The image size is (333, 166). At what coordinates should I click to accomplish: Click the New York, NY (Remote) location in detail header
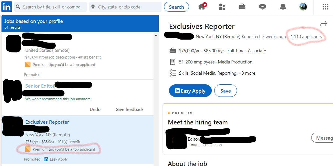coord(218,37)
